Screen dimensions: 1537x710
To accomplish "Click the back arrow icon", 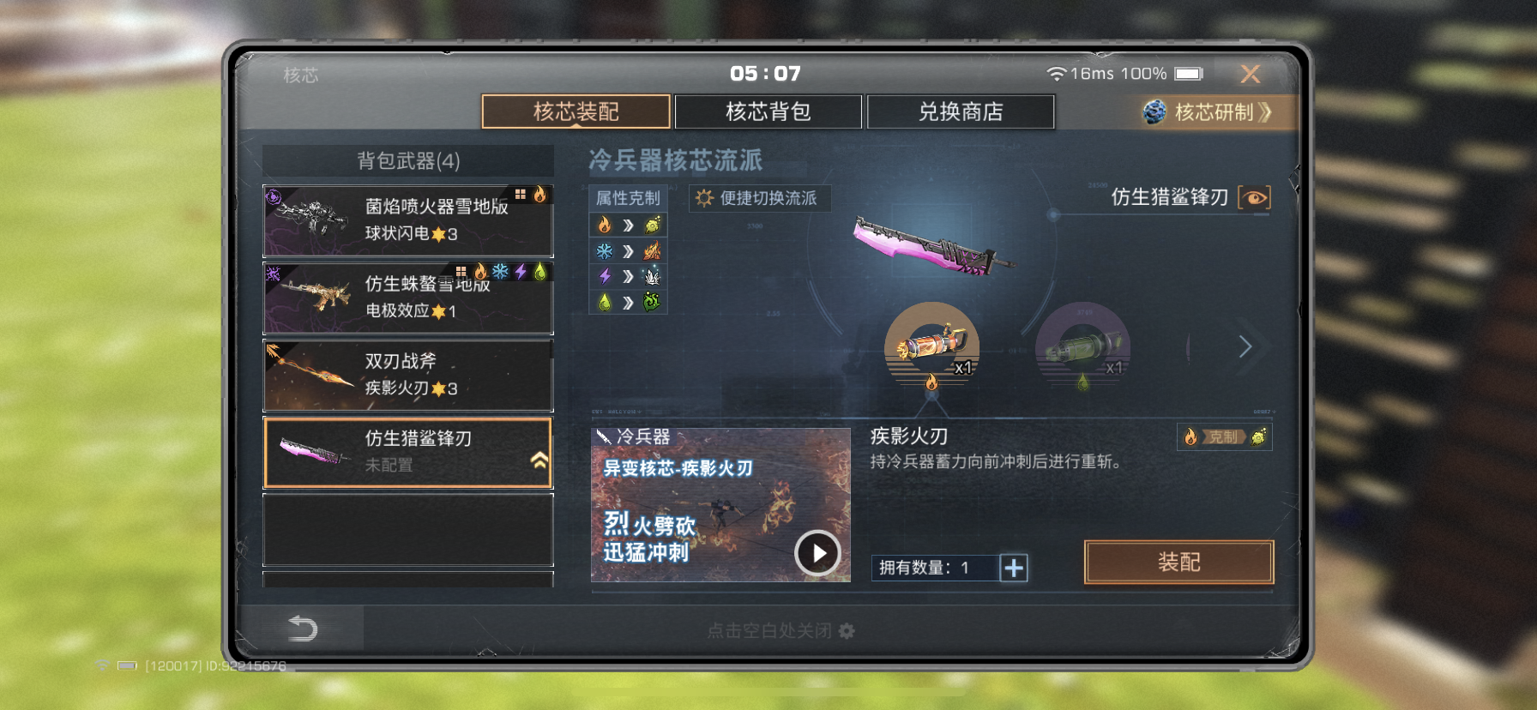I will (302, 629).
